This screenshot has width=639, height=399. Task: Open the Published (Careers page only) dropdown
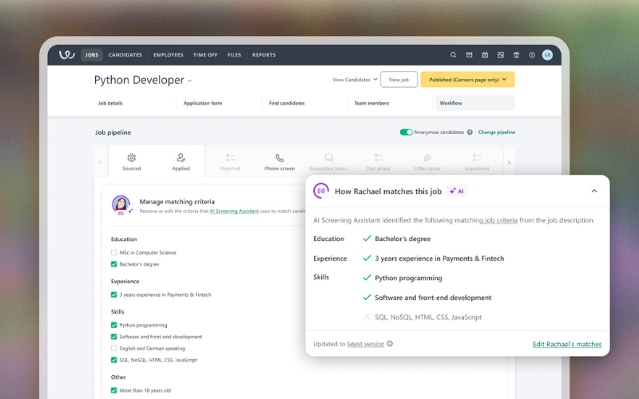tap(467, 80)
